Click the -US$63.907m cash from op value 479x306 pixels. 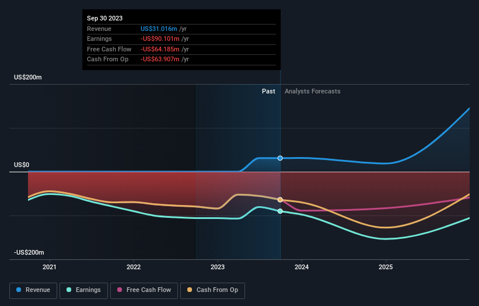160,60
